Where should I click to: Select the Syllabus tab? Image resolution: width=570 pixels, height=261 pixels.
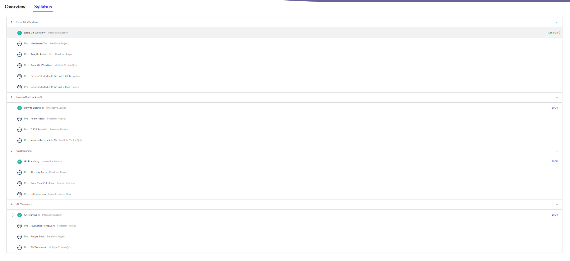[x=43, y=7]
